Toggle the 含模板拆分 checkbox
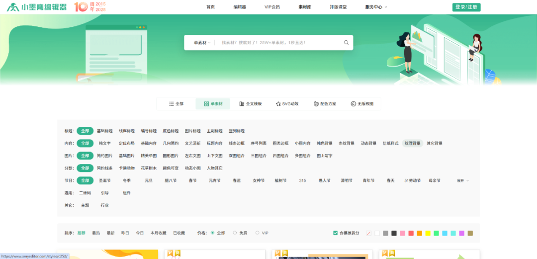Screen dimensions: 537x259 pos(335,233)
